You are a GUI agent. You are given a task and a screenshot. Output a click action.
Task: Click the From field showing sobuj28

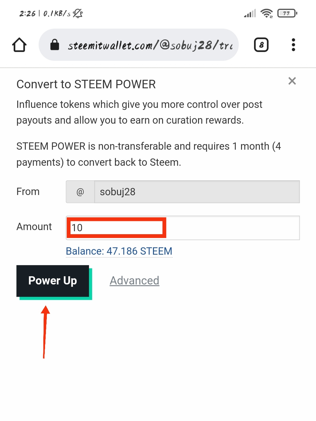point(197,192)
